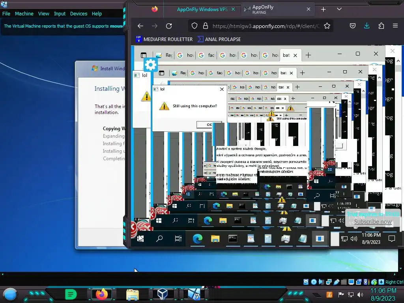
Task: Click remote taskbar speaker volume icon
Action: (x=354, y=239)
